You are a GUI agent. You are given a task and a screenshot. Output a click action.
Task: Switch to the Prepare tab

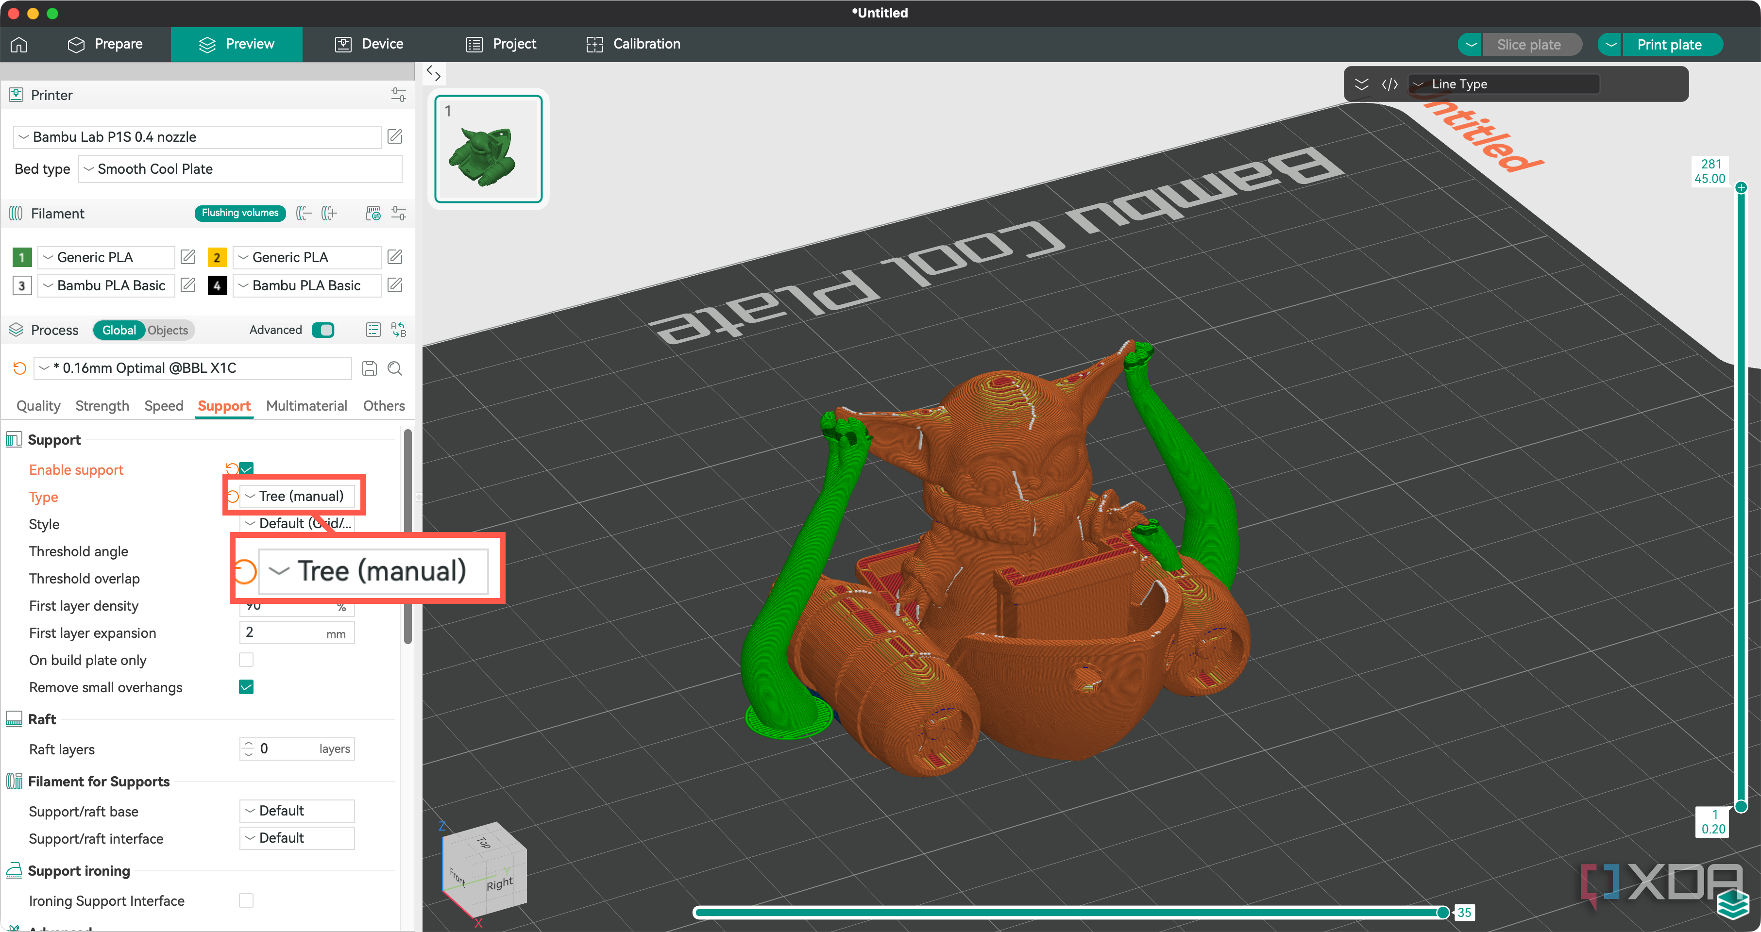pos(104,44)
